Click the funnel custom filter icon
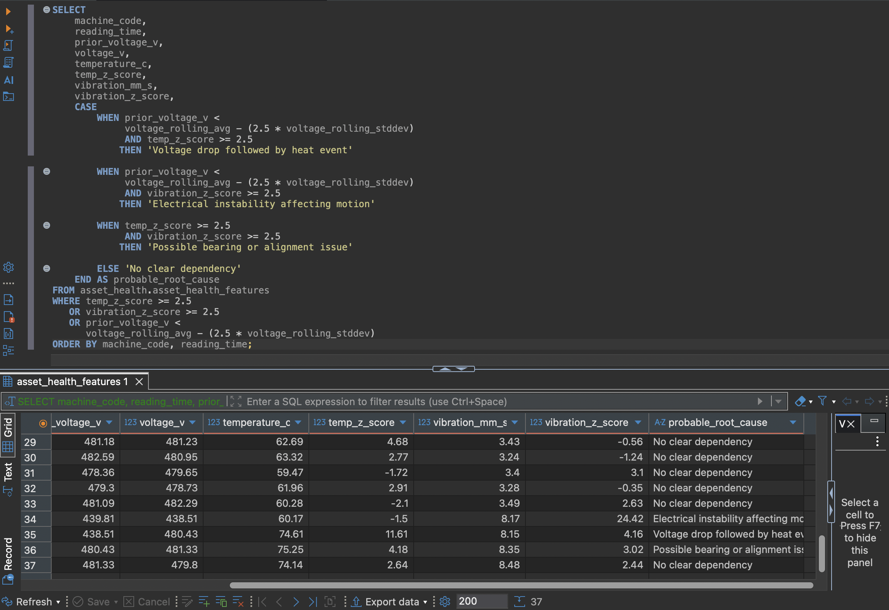Image resolution: width=889 pixels, height=610 pixels. coord(822,401)
